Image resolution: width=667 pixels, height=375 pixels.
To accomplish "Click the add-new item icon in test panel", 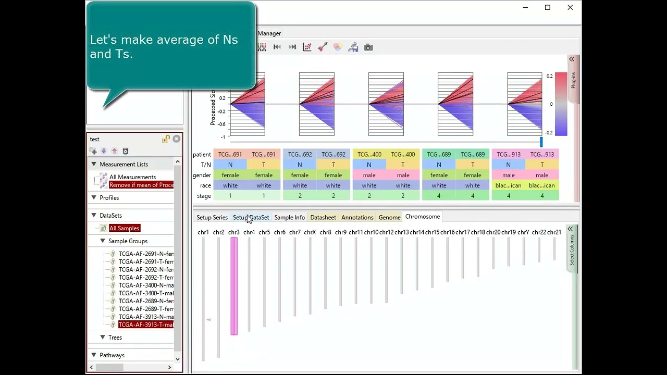I will pos(93,151).
